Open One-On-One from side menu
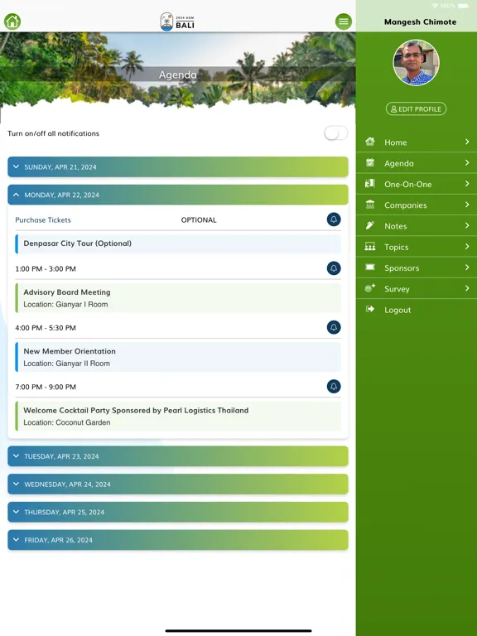Image resolution: width=477 pixels, height=636 pixels. pyautogui.click(x=417, y=184)
